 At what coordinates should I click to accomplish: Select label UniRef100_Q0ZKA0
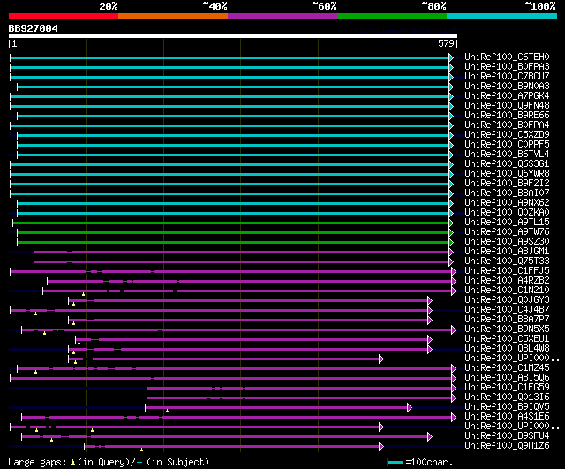click(x=507, y=213)
